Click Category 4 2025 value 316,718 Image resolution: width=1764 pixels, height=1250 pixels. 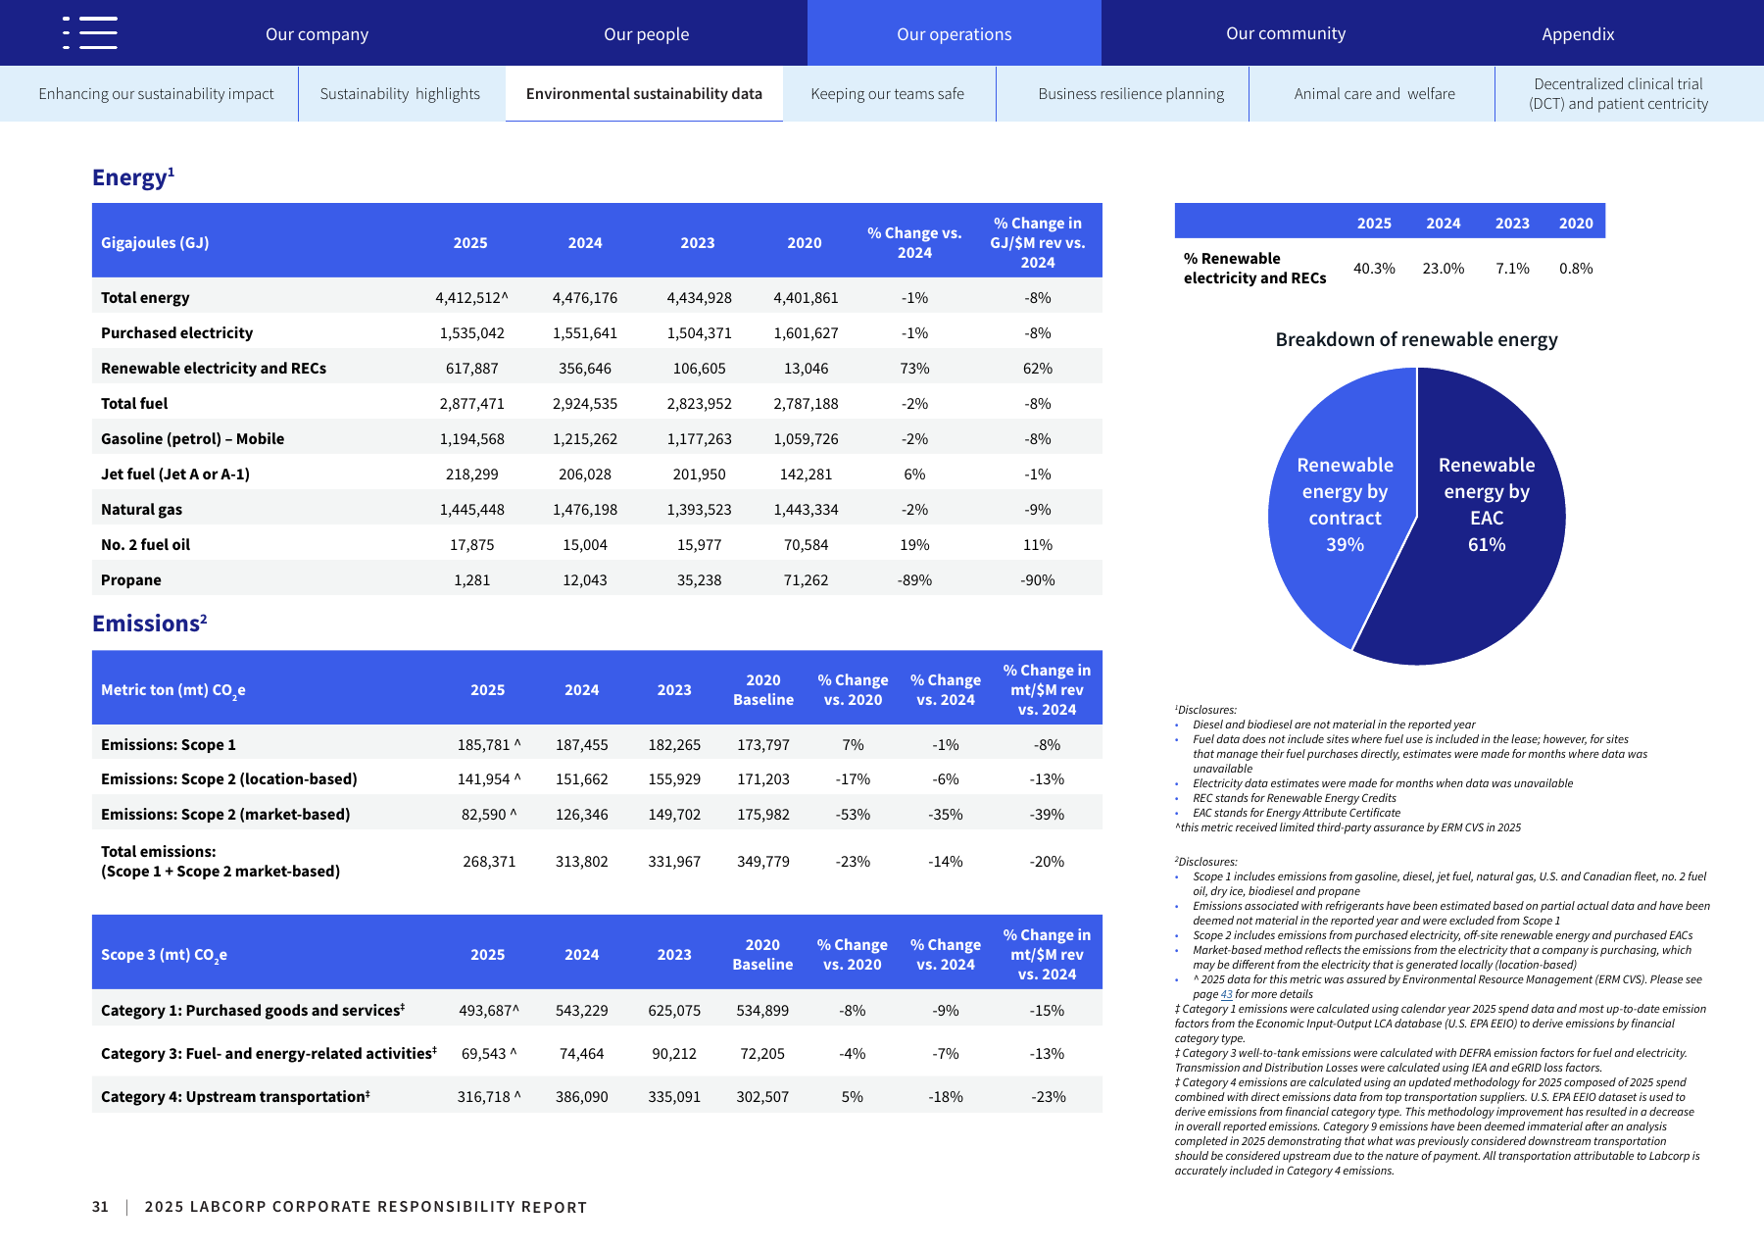point(488,1097)
